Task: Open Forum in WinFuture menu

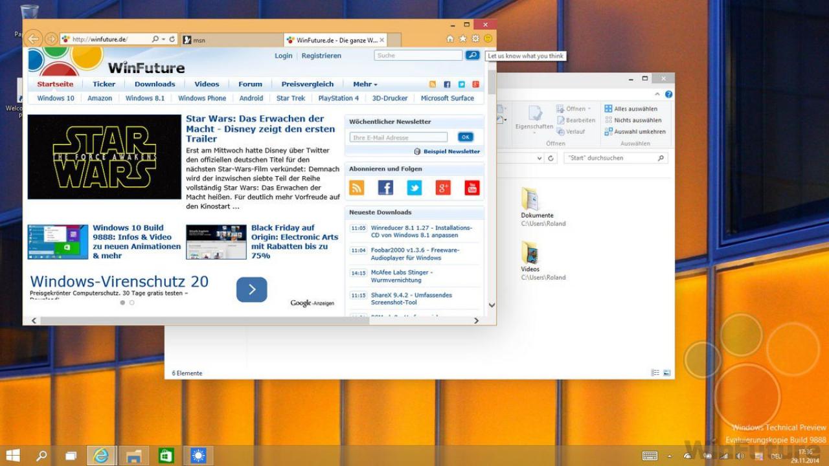Action: click(x=250, y=84)
